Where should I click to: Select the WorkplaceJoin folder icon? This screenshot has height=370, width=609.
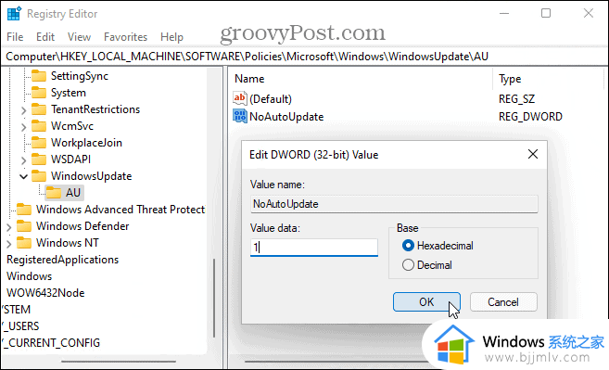(x=39, y=143)
